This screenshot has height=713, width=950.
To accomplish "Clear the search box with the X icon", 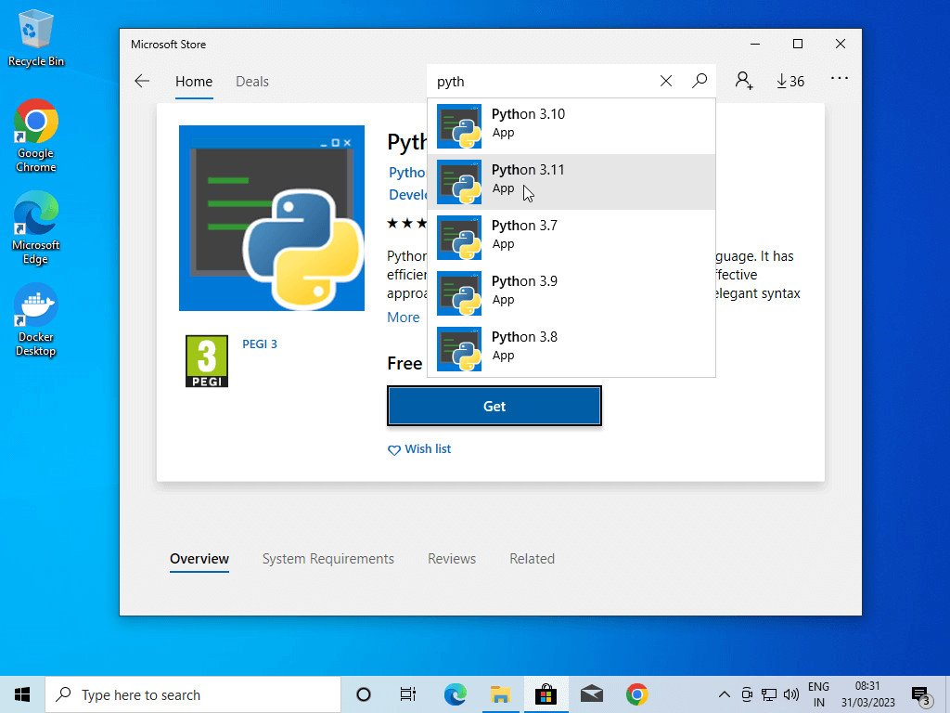I will coord(666,82).
